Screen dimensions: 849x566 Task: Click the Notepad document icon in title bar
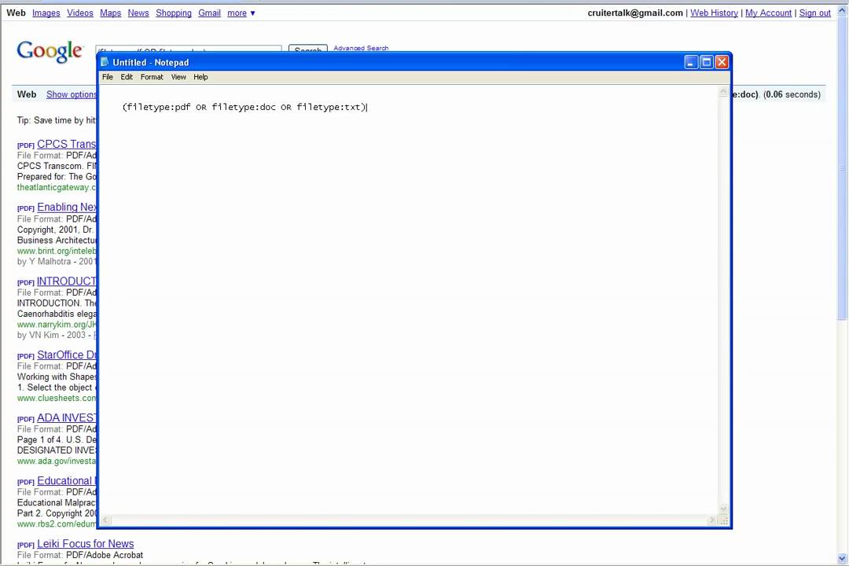click(x=105, y=62)
